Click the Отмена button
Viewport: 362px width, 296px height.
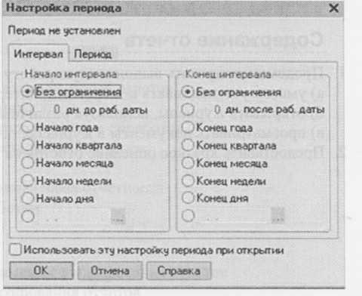(110, 270)
